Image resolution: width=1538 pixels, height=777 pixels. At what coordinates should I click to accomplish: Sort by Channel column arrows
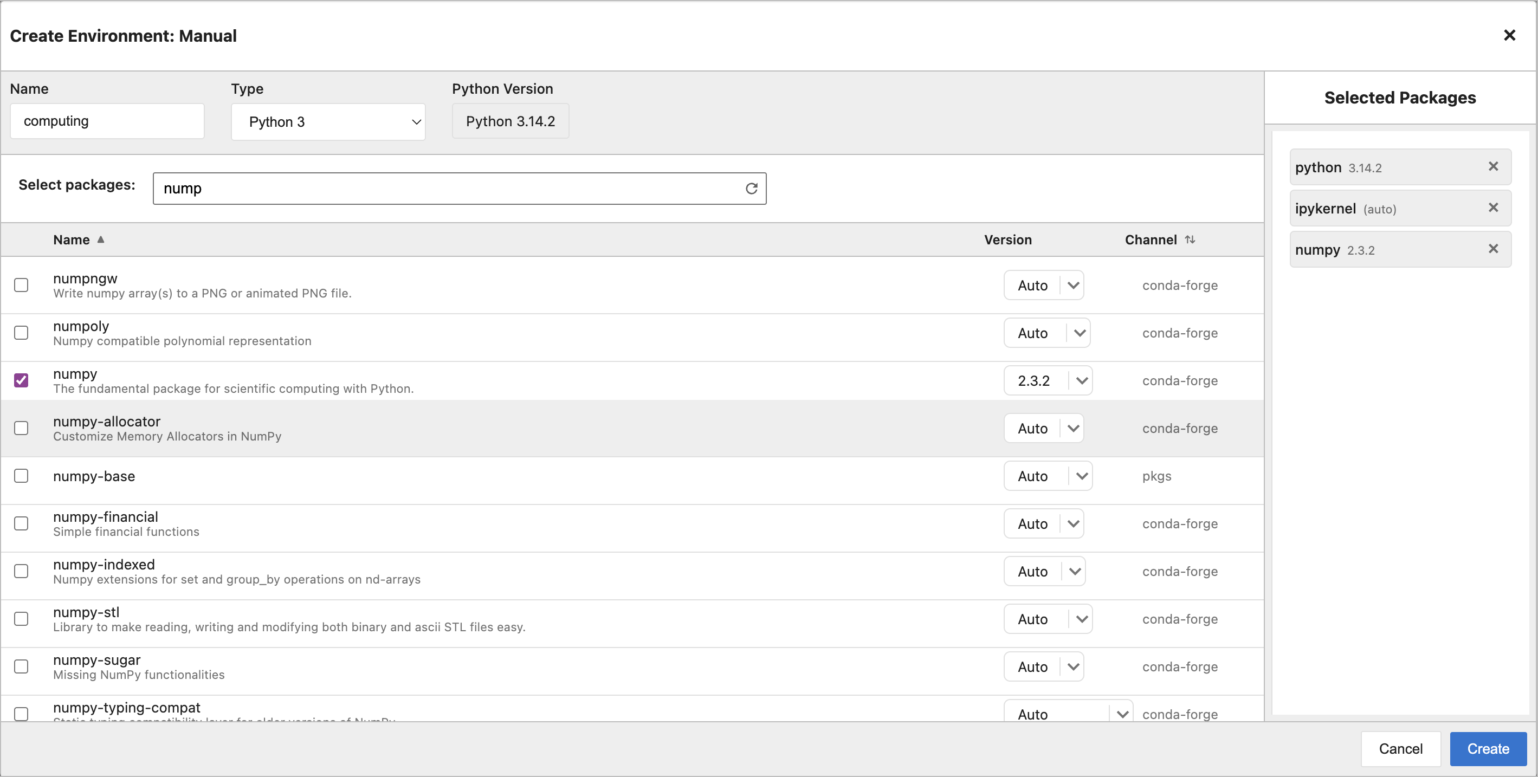(x=1190, y=239)
